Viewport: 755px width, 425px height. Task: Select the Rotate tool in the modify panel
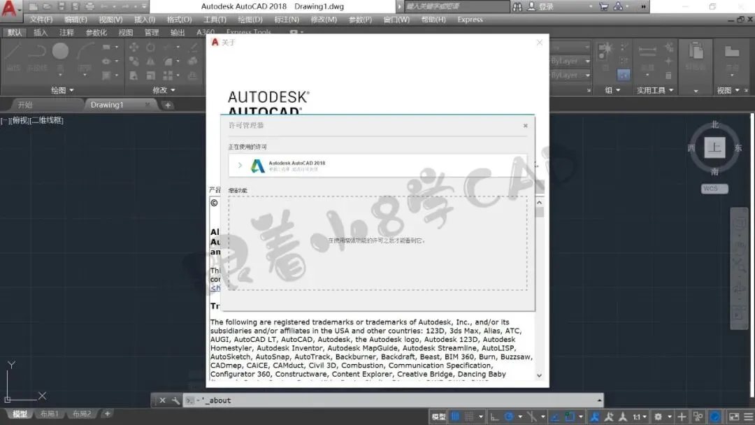(151, 47)
